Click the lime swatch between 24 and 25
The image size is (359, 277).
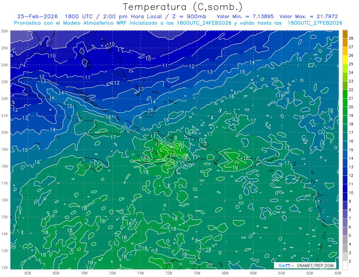[345, 68]
